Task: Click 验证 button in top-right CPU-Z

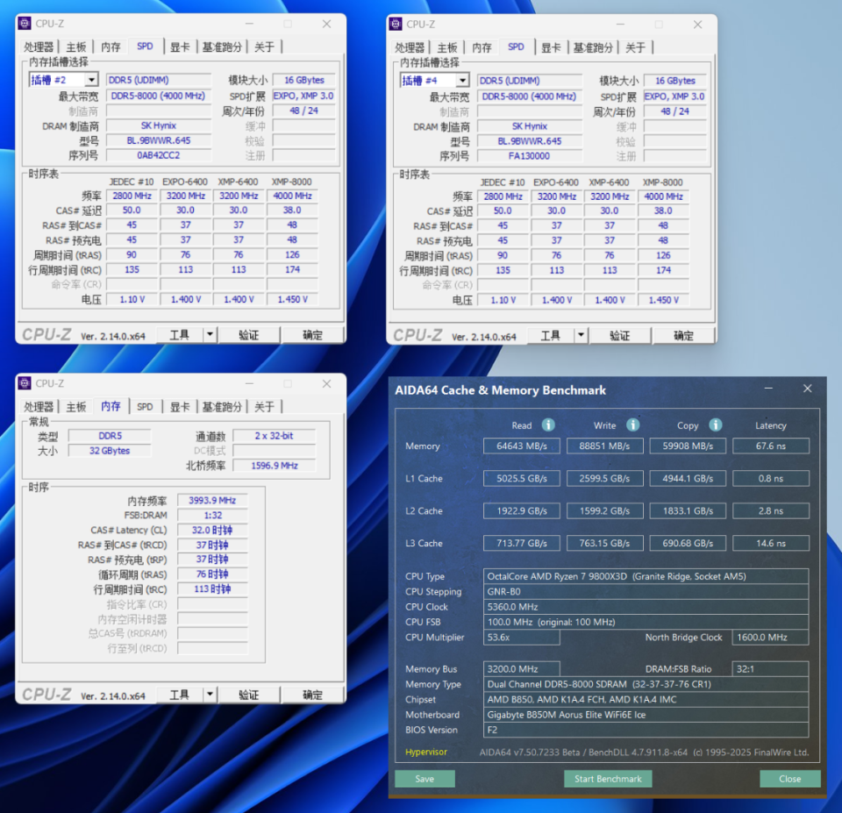Action: pyautogui.click(x=620, y=336)
